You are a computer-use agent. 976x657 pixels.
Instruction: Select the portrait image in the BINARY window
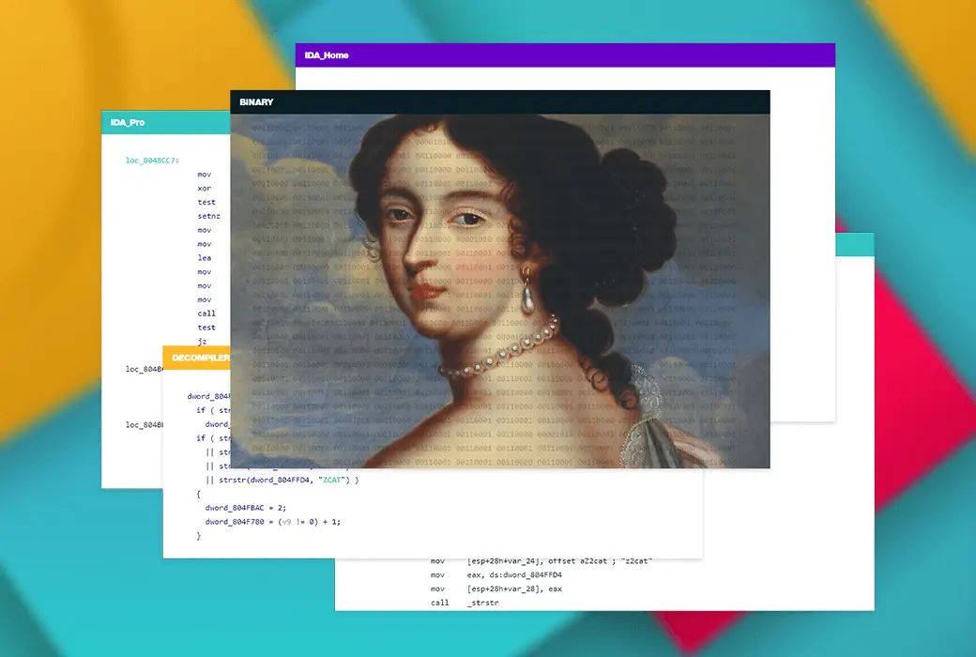tap(500, 291)
